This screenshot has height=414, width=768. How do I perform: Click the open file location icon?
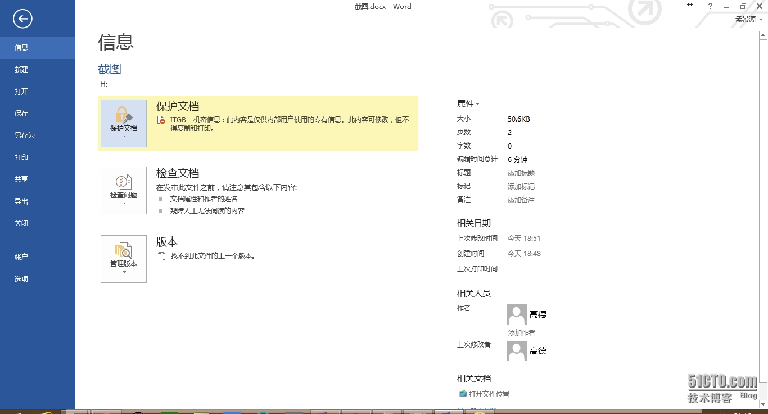tap(463, 394)
